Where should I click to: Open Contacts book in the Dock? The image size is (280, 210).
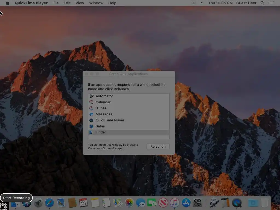[72, 203]
